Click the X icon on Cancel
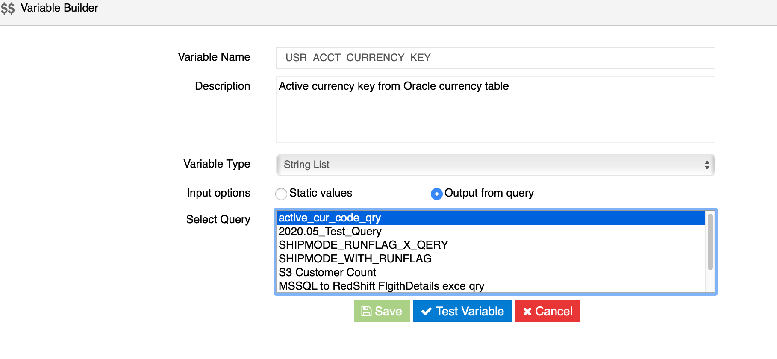Image resolution: width=777 pixels, height=359 pixels. [x=527, y=312]
